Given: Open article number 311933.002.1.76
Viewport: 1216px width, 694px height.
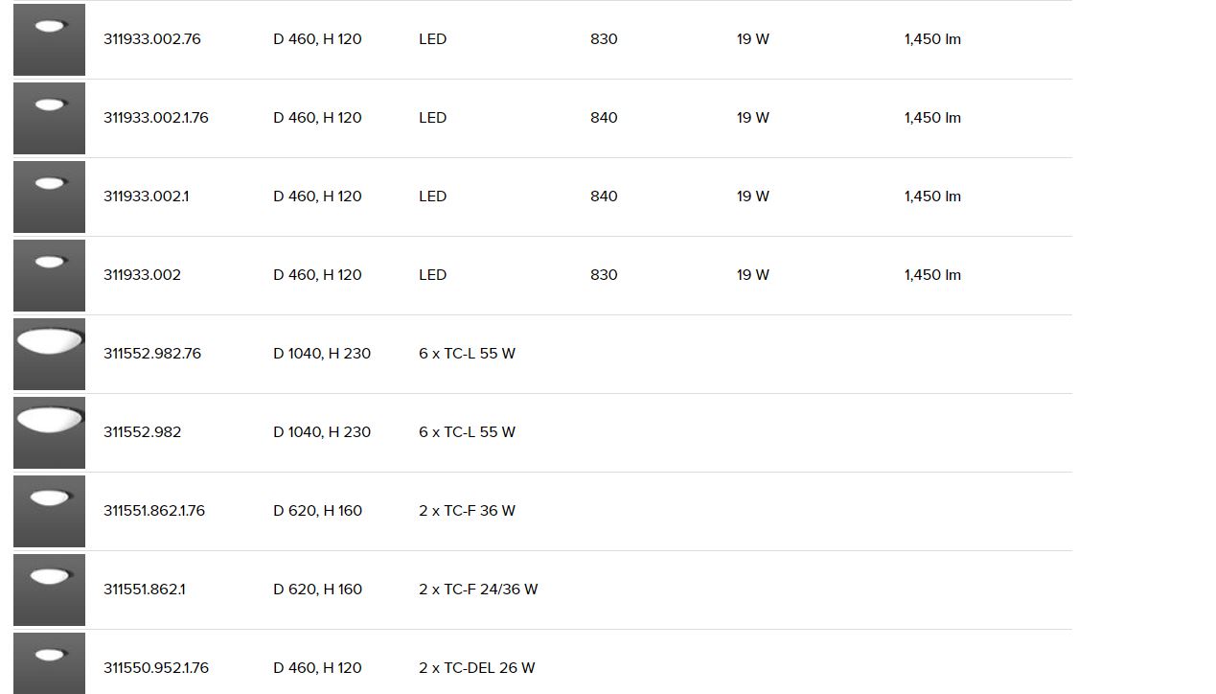Looking at the screenshot, I should pos(156,118).
